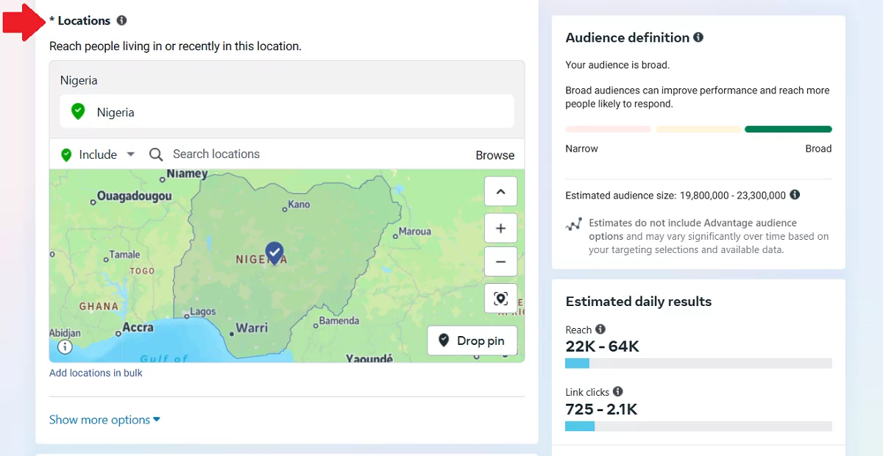
Task: Open the Include dropdown
Action: coord(99,154)
